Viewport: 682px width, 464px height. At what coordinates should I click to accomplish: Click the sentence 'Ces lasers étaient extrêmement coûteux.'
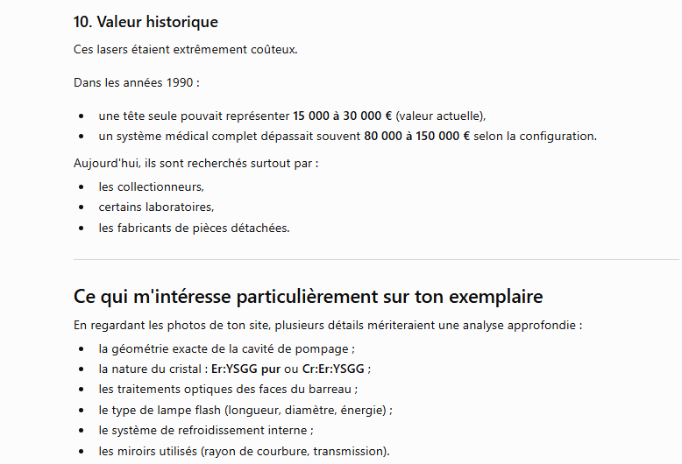[185, 50]
